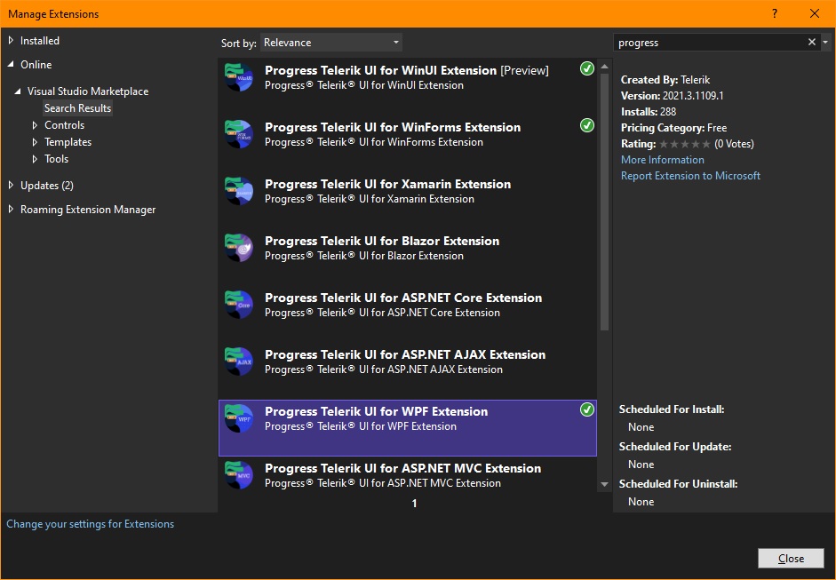Click Change your settings for Extensions link
This screenshot has height=580, width=836.
tap(90, 524)
